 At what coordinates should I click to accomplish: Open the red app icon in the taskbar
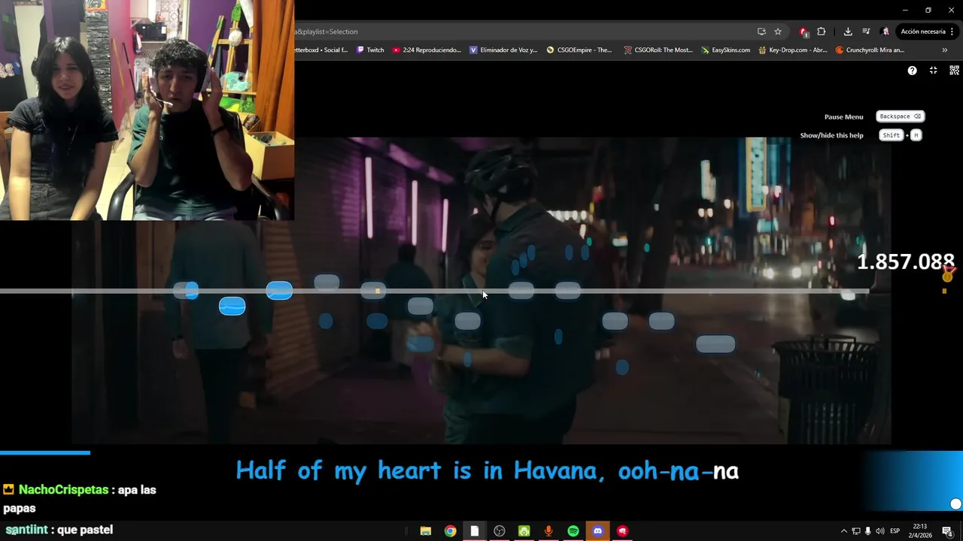[622, 531]
